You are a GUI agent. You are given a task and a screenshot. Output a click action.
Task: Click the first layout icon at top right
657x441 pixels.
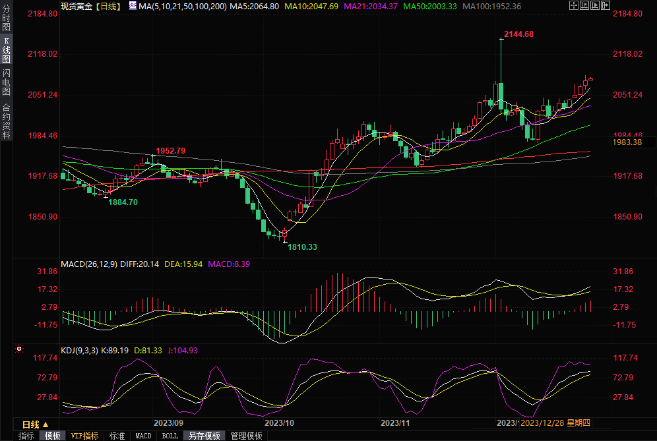(573, 6)
